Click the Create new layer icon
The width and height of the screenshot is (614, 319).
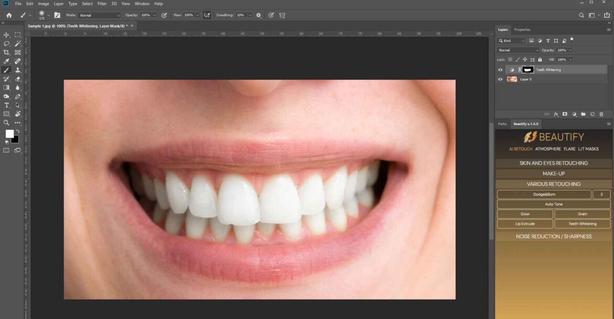click(592, 114)
